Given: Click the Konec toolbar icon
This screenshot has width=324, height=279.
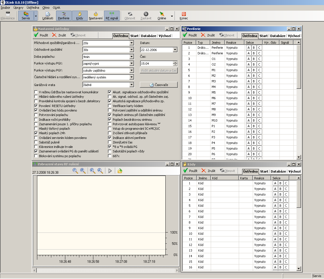Looking at the screenshot, I should (184, 16).
